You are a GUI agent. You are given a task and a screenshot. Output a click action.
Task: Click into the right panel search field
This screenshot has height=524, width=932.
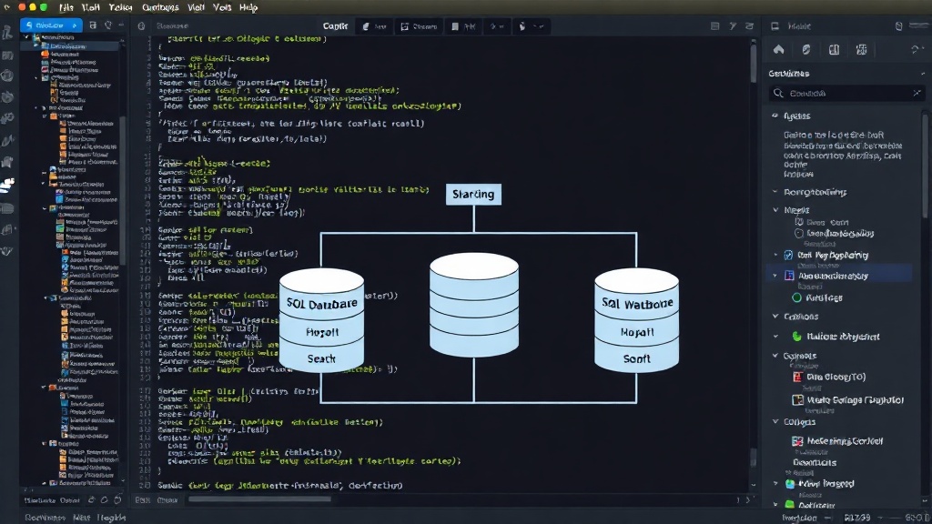click(846, 94)
